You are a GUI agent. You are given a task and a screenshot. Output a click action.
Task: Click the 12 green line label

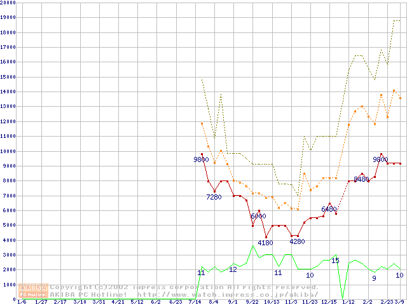tap(233, 269)
